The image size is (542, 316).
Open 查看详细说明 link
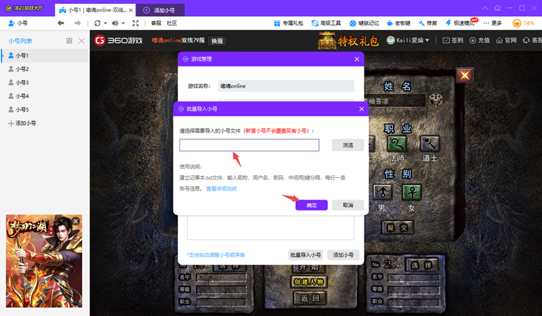[x=222, y=189]
